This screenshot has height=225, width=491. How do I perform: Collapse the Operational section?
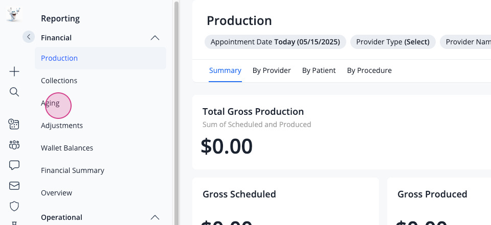(x=154, y=217)
